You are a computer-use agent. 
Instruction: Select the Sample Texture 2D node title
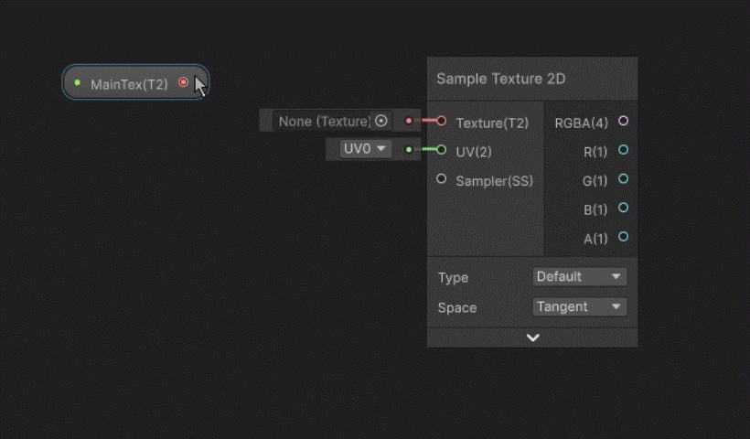[x=501, y=79]
